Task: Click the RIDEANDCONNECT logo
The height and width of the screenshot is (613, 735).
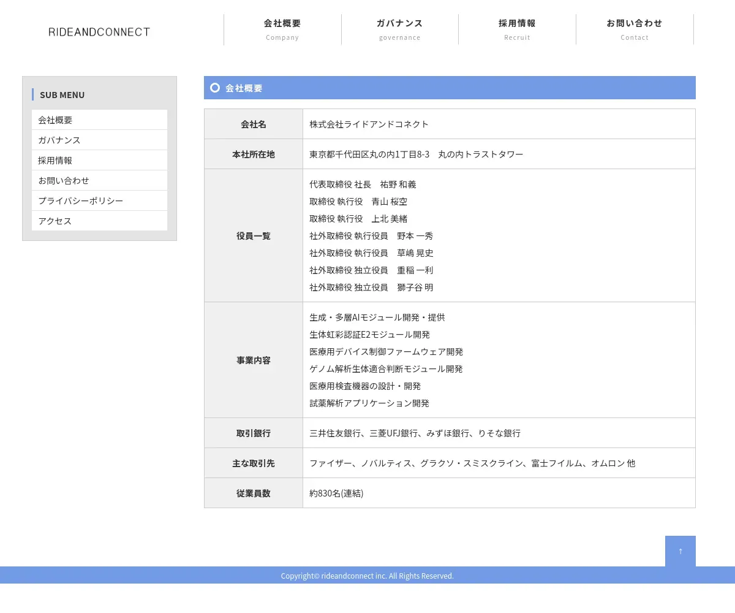Action: coord(99,32)
